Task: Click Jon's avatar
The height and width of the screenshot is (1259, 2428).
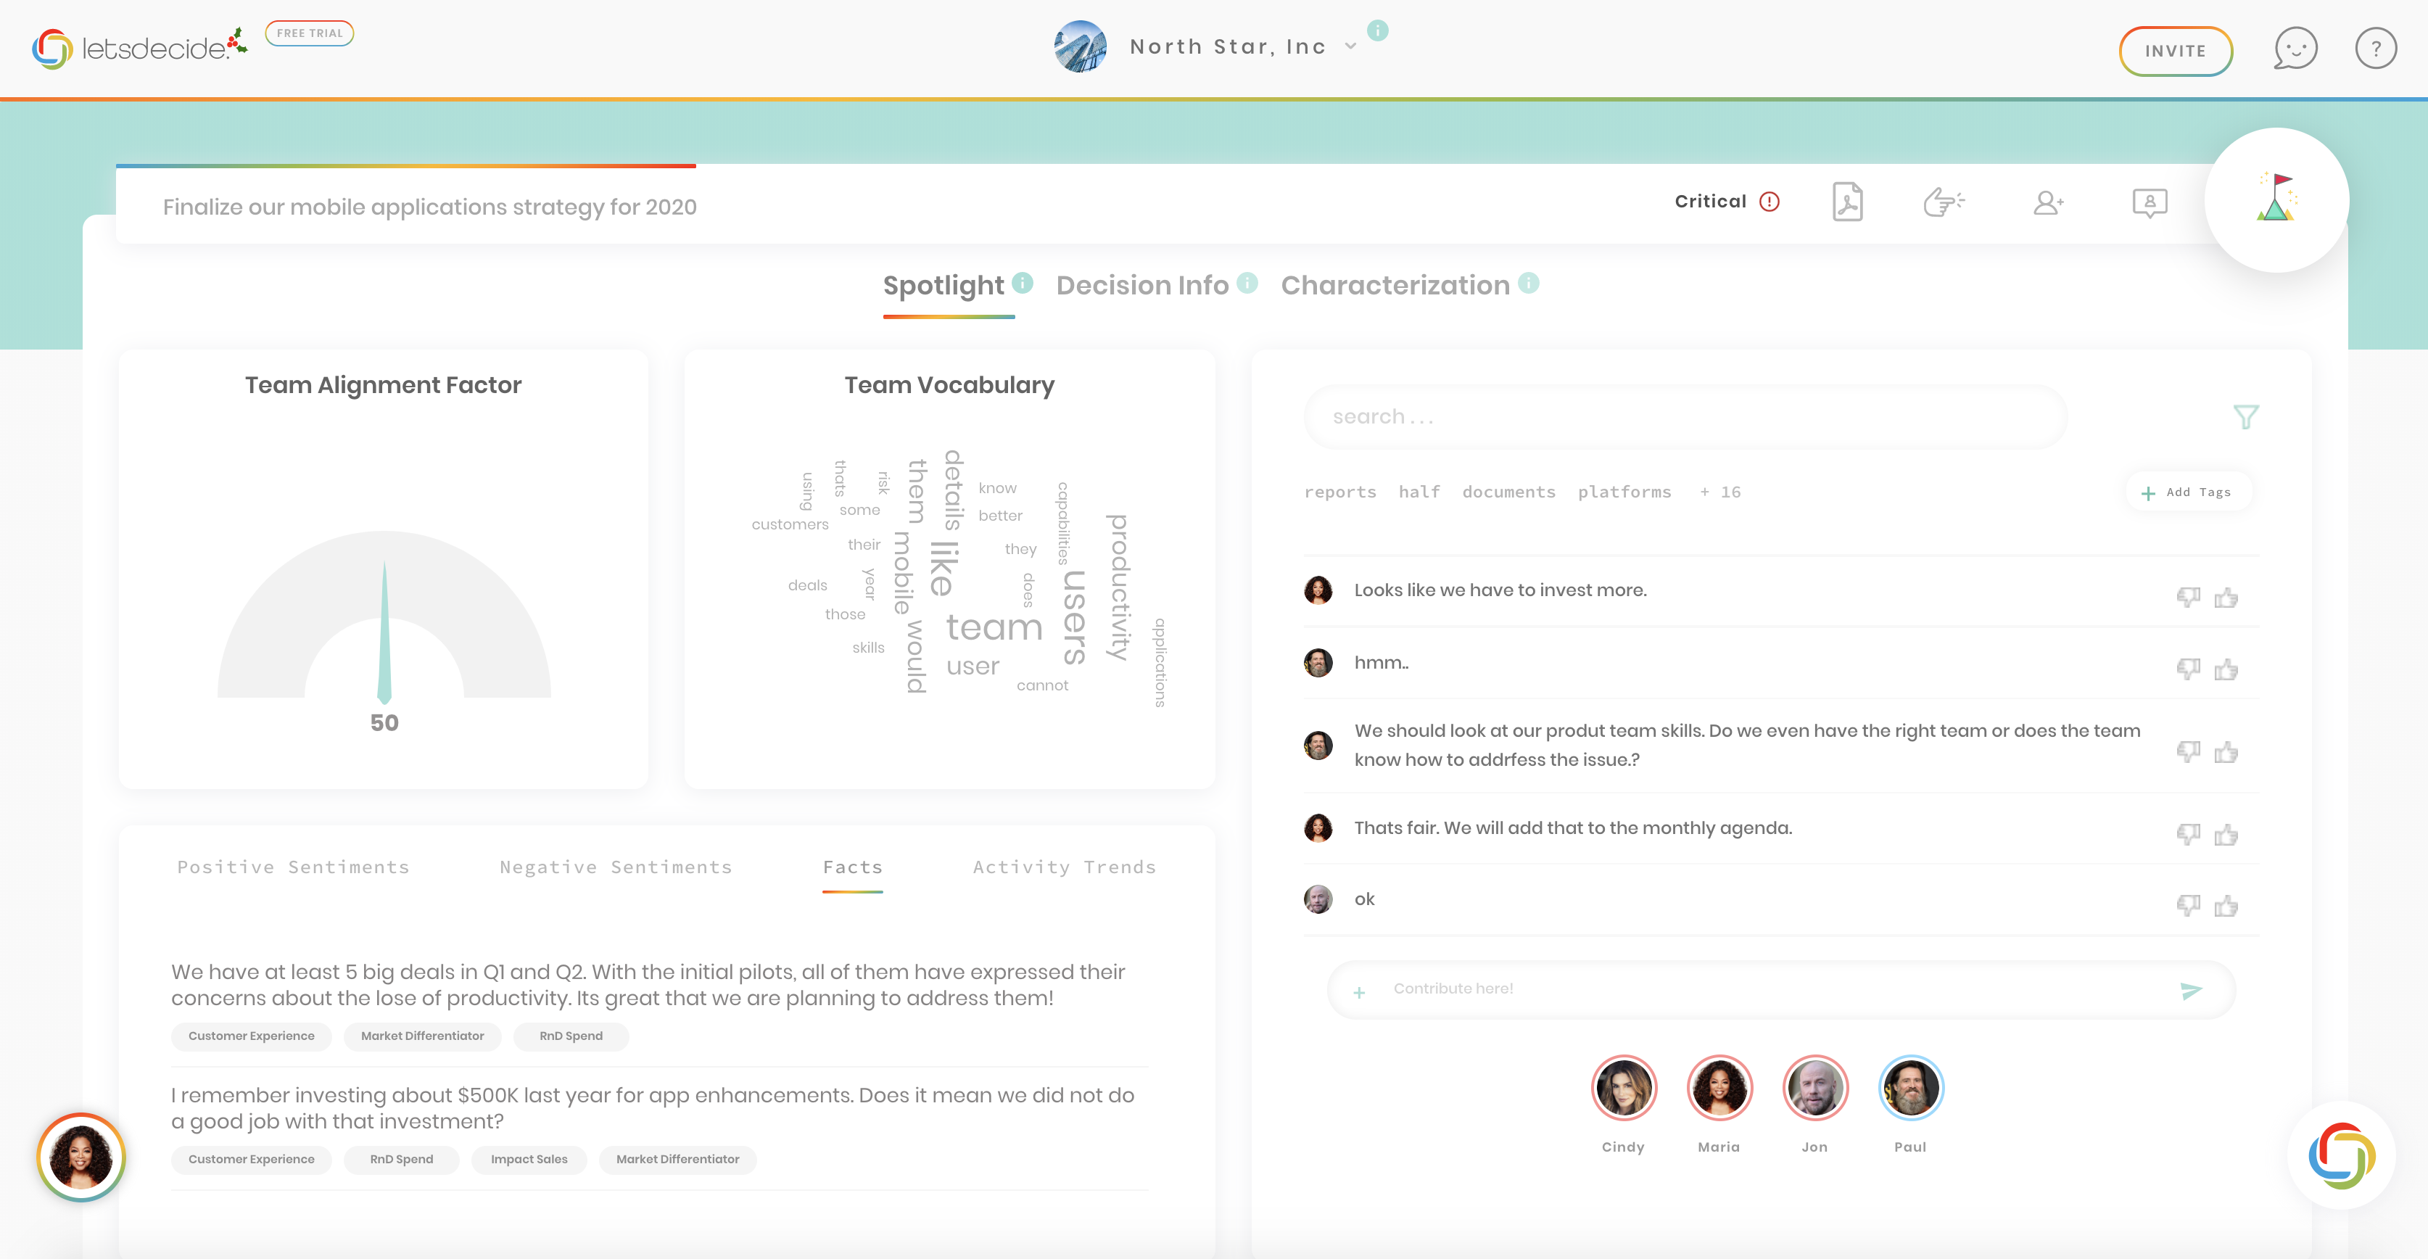Action: (x=1814, y=1088)
